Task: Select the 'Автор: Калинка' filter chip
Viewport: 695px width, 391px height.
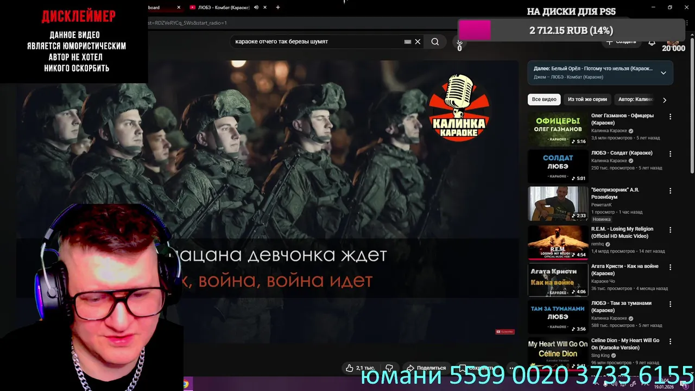Action: click(x=635, y=99)
